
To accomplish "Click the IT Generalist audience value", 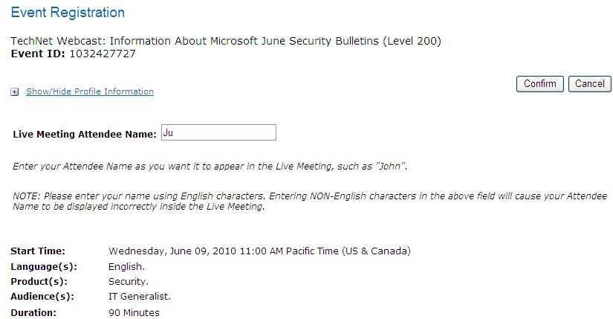I will (140, 296).
